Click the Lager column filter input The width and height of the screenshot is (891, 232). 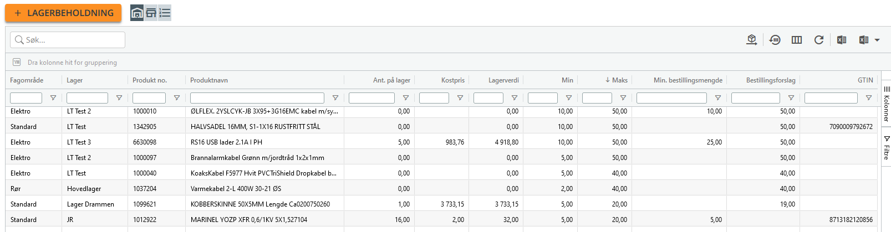87,98
